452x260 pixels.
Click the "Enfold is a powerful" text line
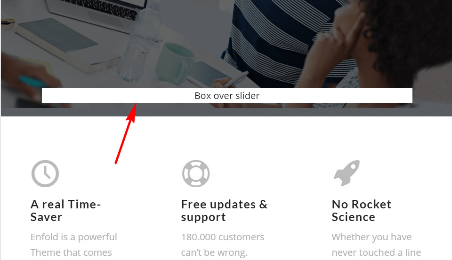74,237
